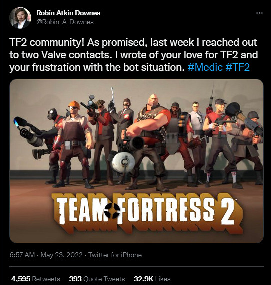
Task: Click the 6:57 AM May 23, 2022 timestamp
Action: coord(46,255)
